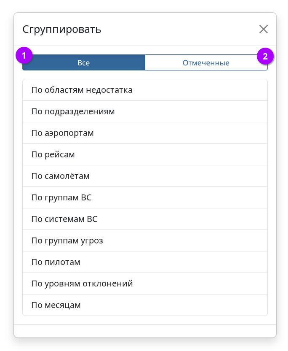Image resolution: width=288 pixels, height=351 pixels.
Task: Group by По месяцам
Action: coord(145,305)
